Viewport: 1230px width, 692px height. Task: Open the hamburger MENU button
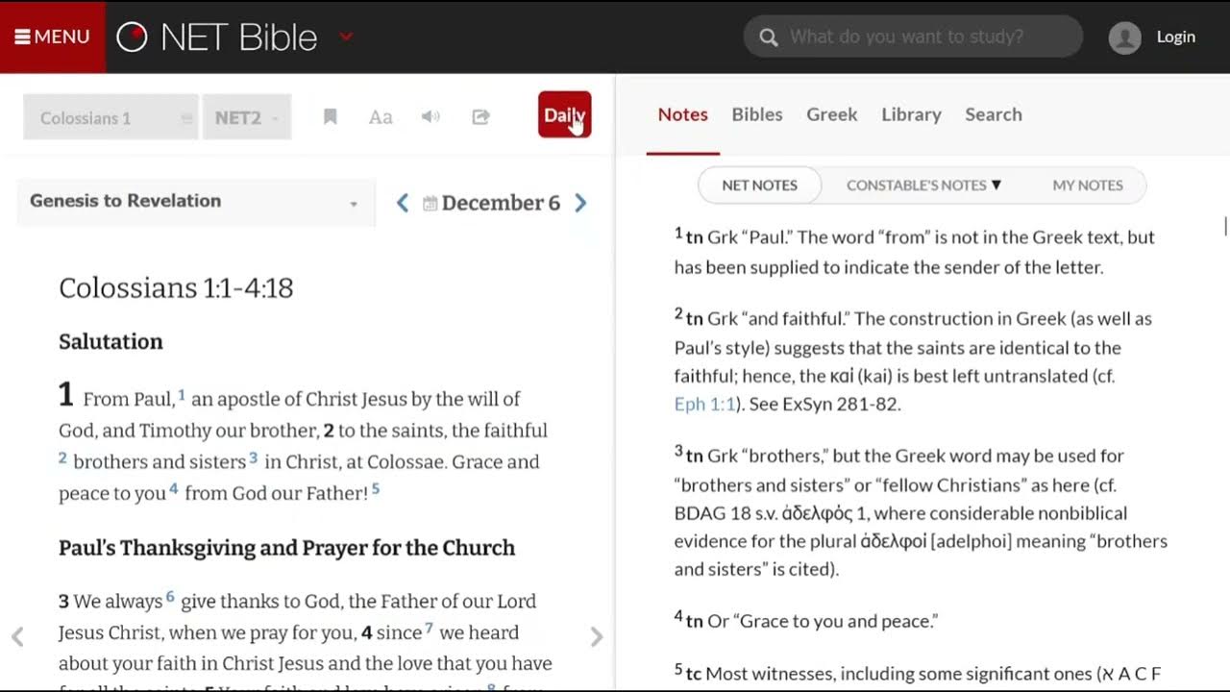pyautogui.click(x=52, y=37)
